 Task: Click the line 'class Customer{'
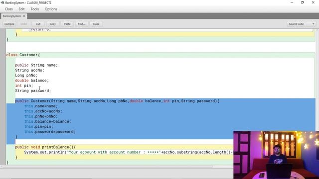(x=23, y=55)
